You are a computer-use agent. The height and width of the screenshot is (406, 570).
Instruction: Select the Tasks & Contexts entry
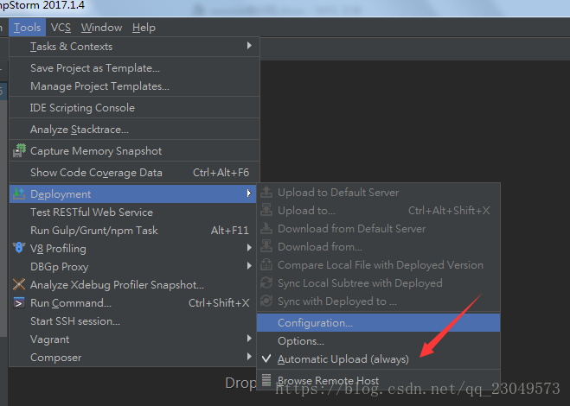pos(134,47)
